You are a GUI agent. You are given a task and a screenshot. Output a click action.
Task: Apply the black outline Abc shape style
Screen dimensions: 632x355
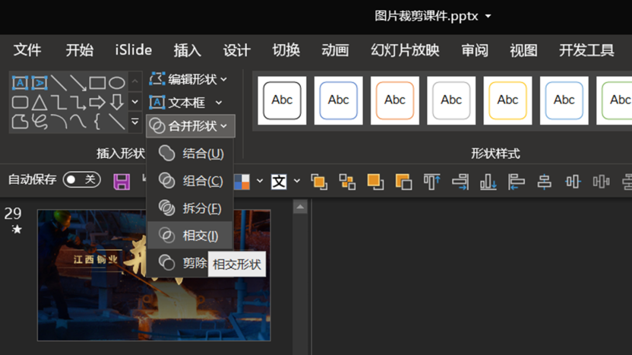281,100
